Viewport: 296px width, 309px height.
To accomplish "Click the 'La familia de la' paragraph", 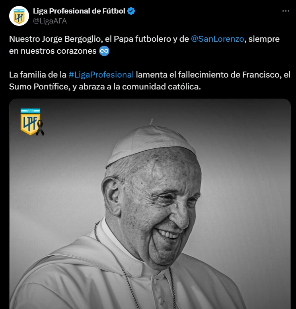I will pyautogui.click(x=150, y=81).
